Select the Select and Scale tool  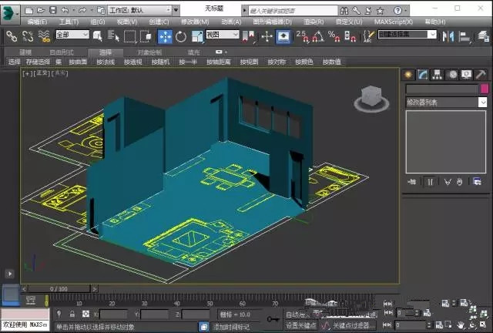[197, 36]
